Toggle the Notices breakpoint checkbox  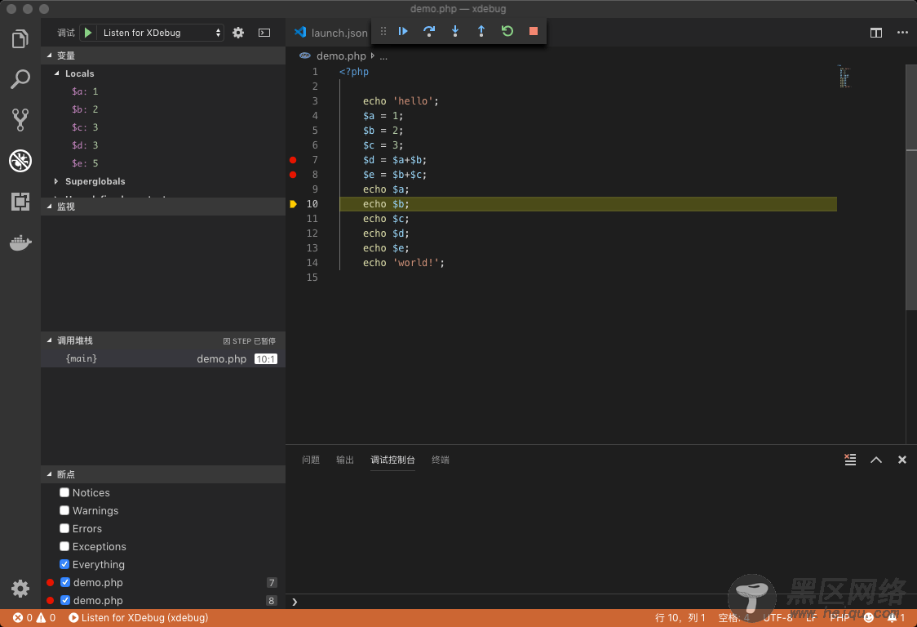point(64,492)
